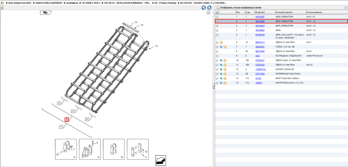
Task: Open part number link 87617006
Action: pos(260,74)
